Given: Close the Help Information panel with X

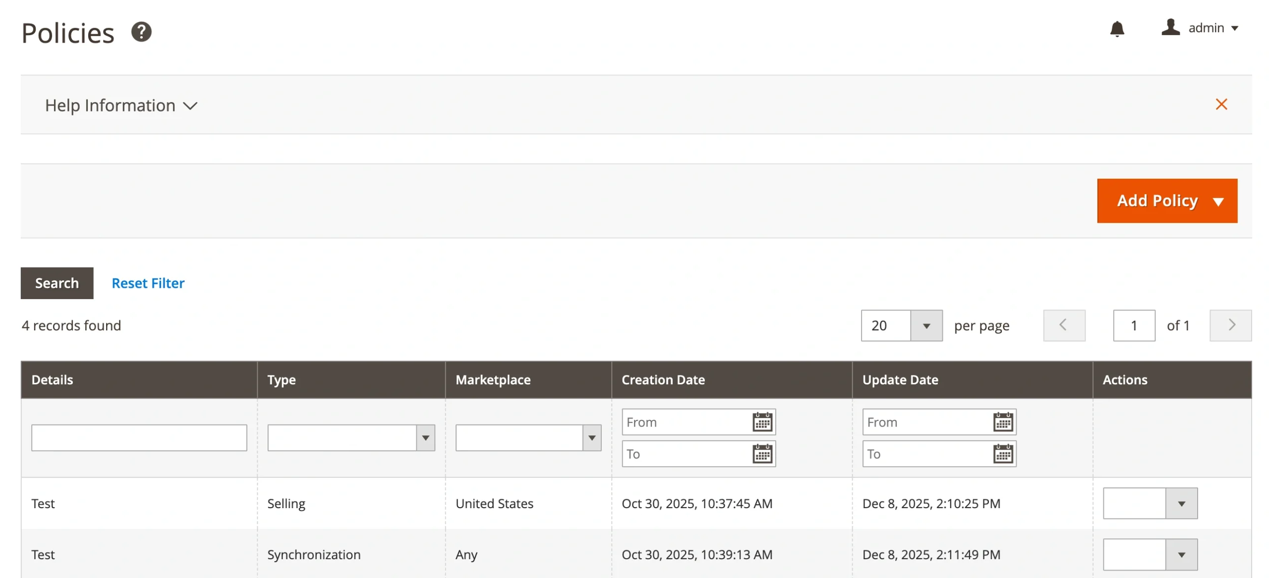Looking at the screenshot, I should click(1221, 105).
